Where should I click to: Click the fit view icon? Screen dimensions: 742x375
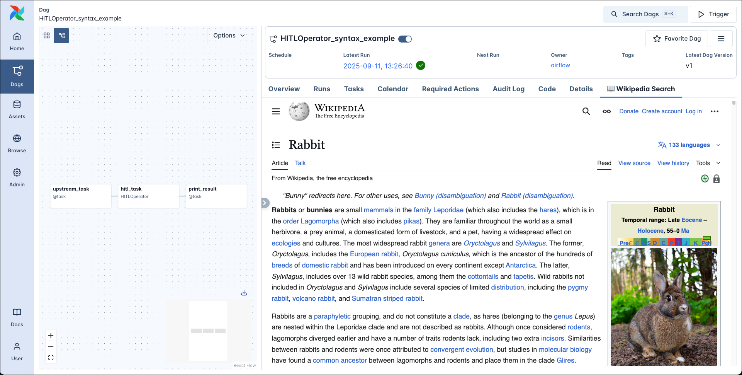coord(51,358)
